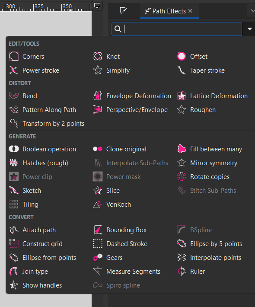
Task: Choose the Boolean operation icon
Action: (x=14, y=149)
